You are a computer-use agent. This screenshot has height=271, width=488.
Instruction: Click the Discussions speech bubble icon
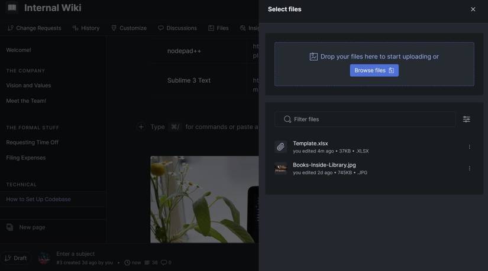click(160, 28)
